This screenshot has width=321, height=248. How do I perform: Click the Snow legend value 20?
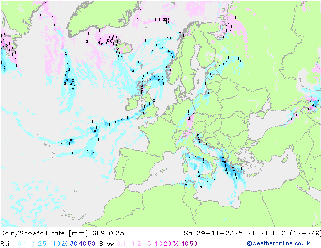(x=167, y=244)
